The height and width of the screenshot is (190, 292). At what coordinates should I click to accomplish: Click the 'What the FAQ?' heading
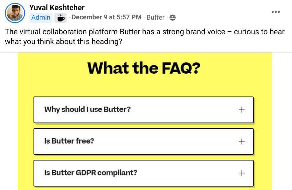pyautogui.click(x=143, y=68)
